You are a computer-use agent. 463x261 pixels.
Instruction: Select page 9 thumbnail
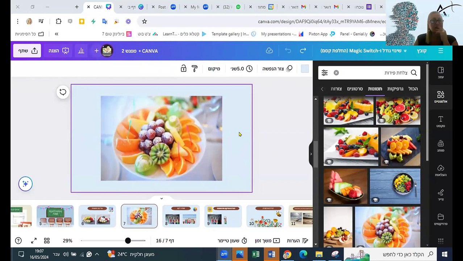click(223, 216)
